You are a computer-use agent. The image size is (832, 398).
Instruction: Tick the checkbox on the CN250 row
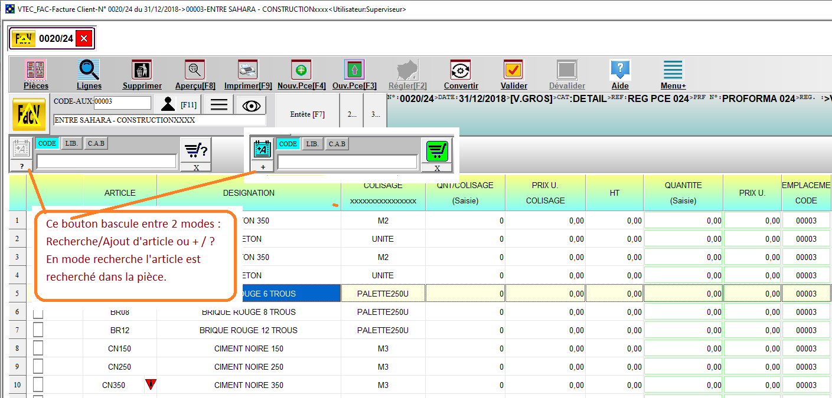tap(38, 367)
